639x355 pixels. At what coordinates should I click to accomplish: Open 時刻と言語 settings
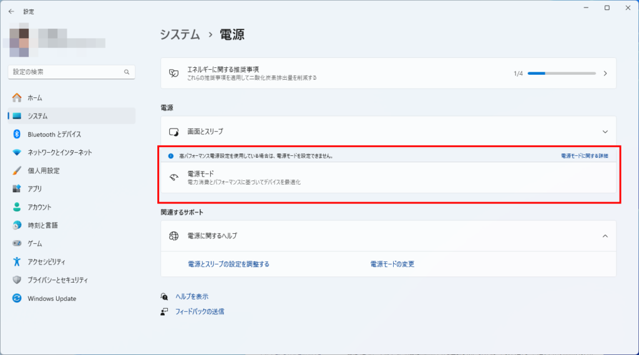pos(72,225)
